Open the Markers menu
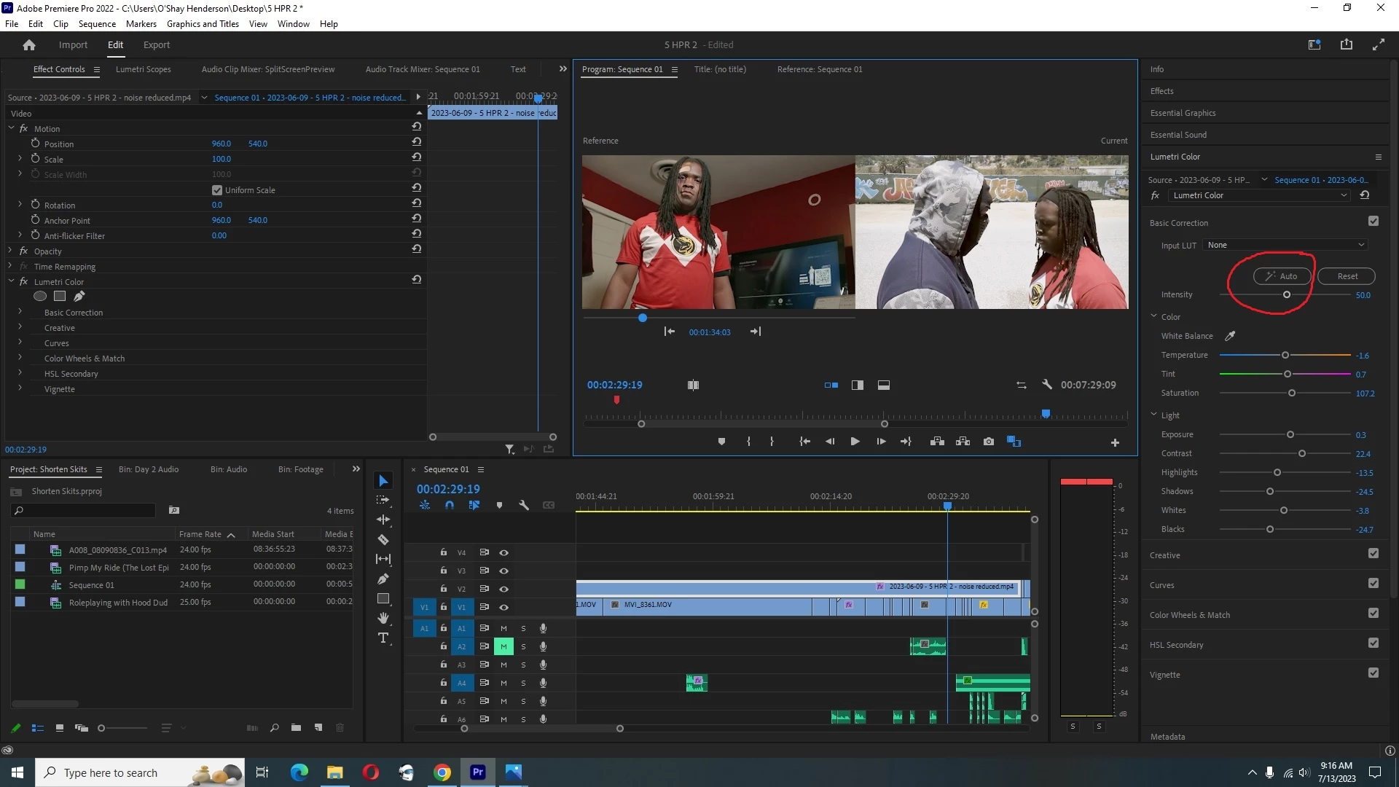The image size is (1399, 787). pos(141,23)
